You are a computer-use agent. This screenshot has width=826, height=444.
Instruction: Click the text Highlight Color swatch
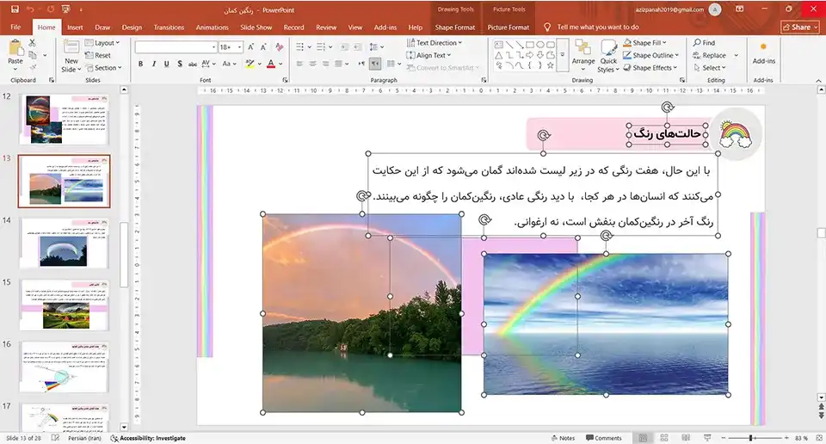[250, 64]
